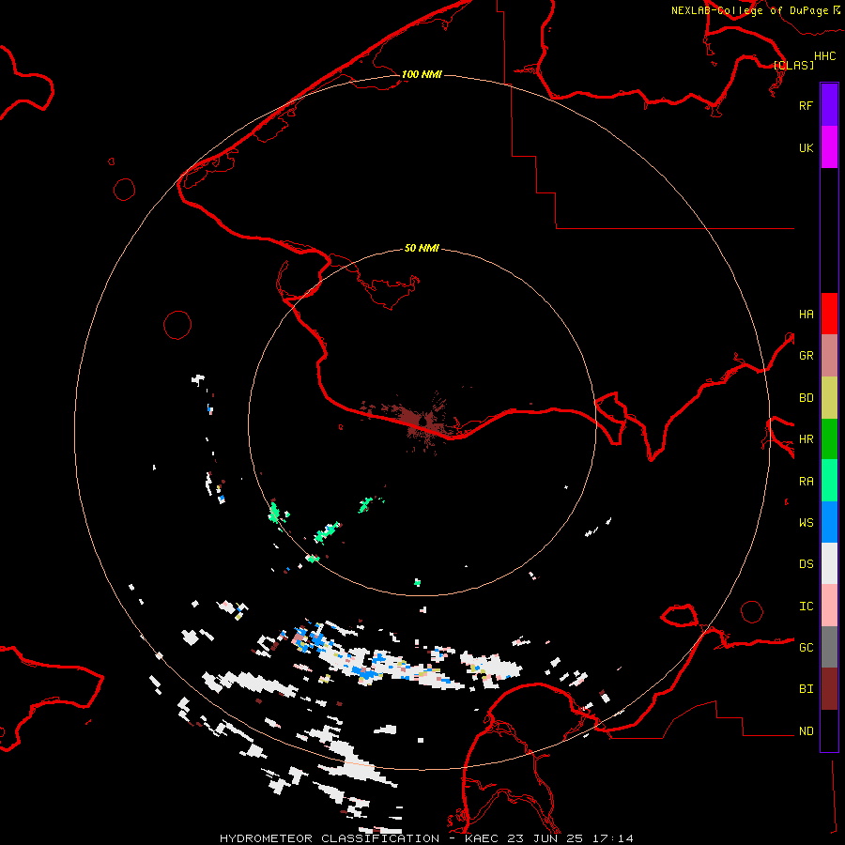Click the "17:14" timestamp
Viewport: 845px width, 845px height.
[612, 838]
